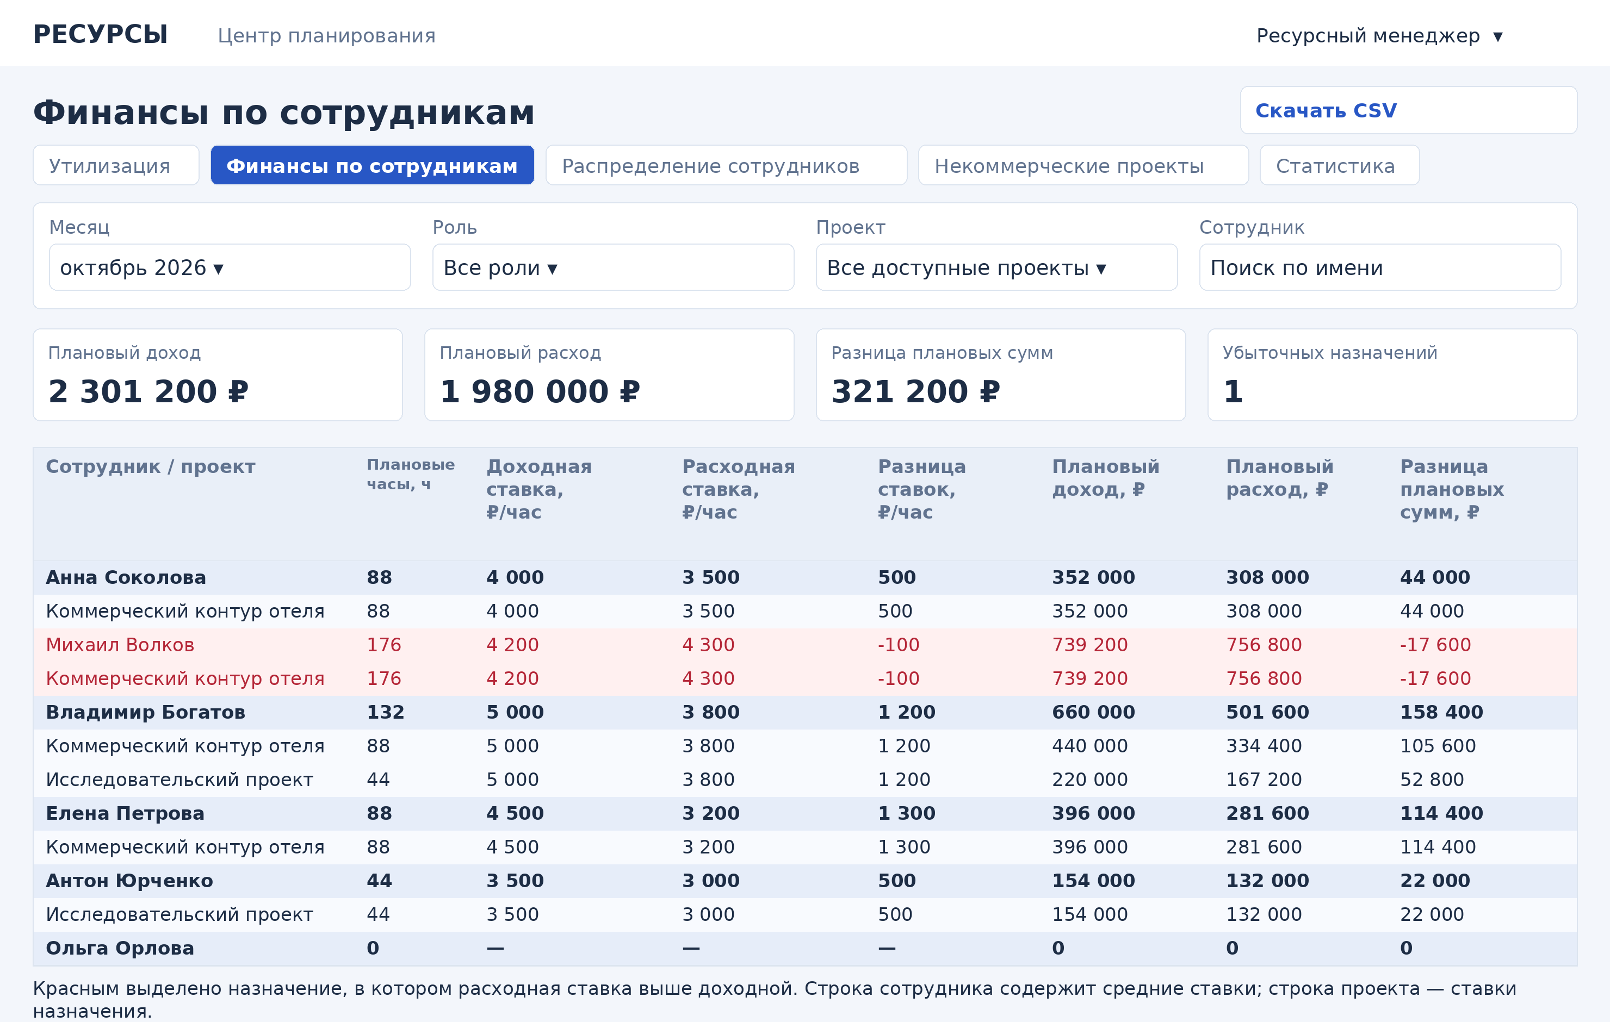Image resolution: width=1610 pixels, height=1022 pixels.
Task: Click the Убыточных назначений card
Action: [1392, 375]
